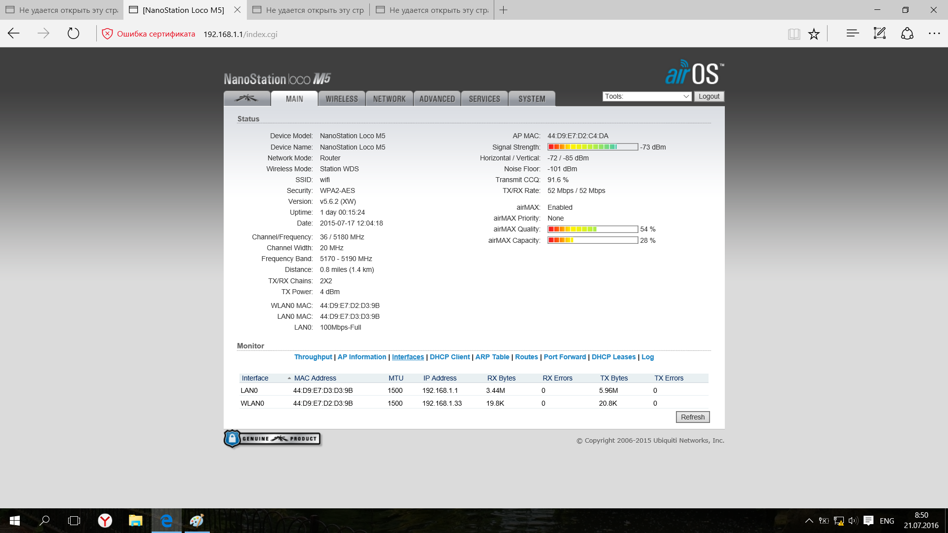The height and width of the screenshot is (533, 948).
Task: Switch to the WIRELESS tab
Action: pos(342,99)
